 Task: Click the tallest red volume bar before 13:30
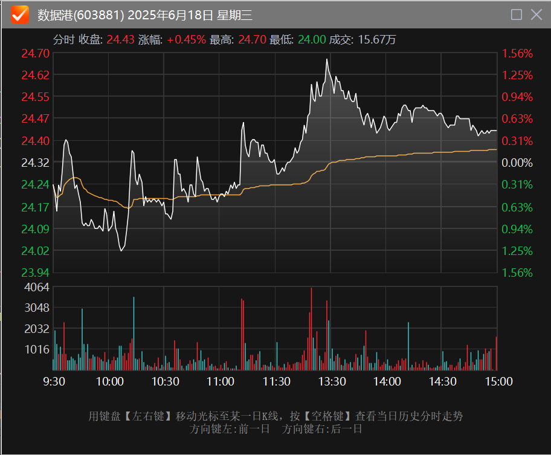coord(311,329)
